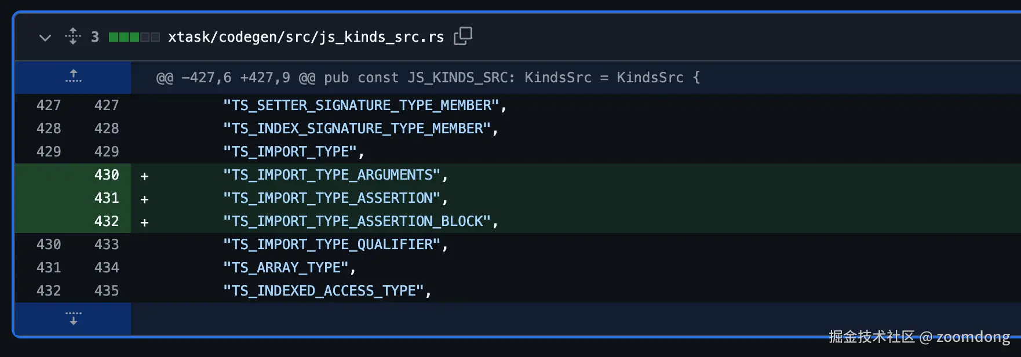Select new line number 432
Viewport: 1021px width, 357px height.
pos(107,221)
